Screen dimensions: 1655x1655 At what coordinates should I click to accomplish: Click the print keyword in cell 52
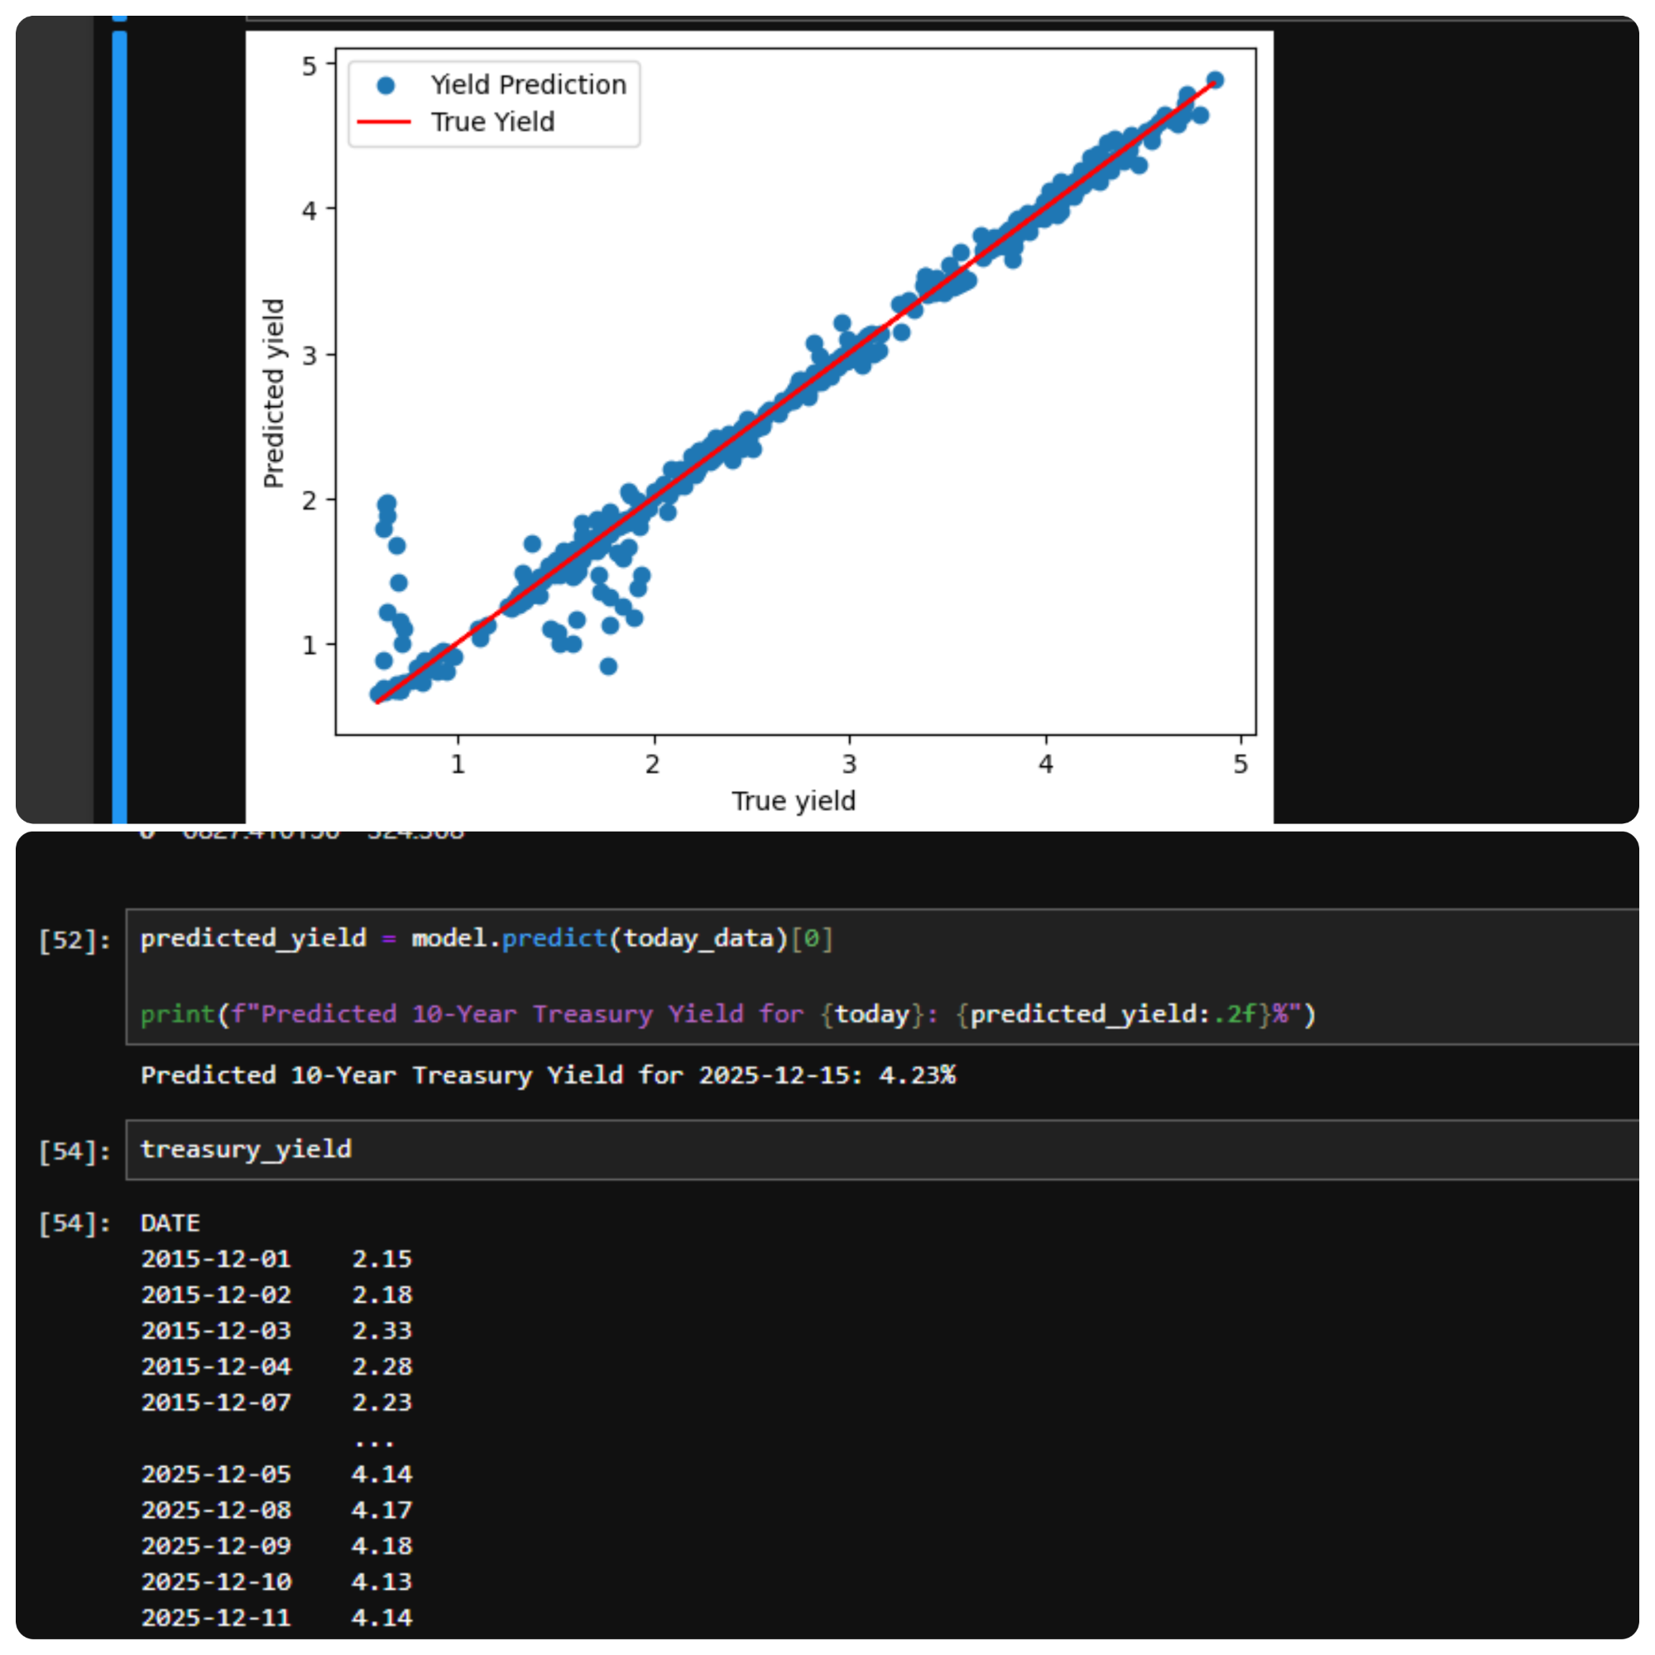coord(177,1015)
